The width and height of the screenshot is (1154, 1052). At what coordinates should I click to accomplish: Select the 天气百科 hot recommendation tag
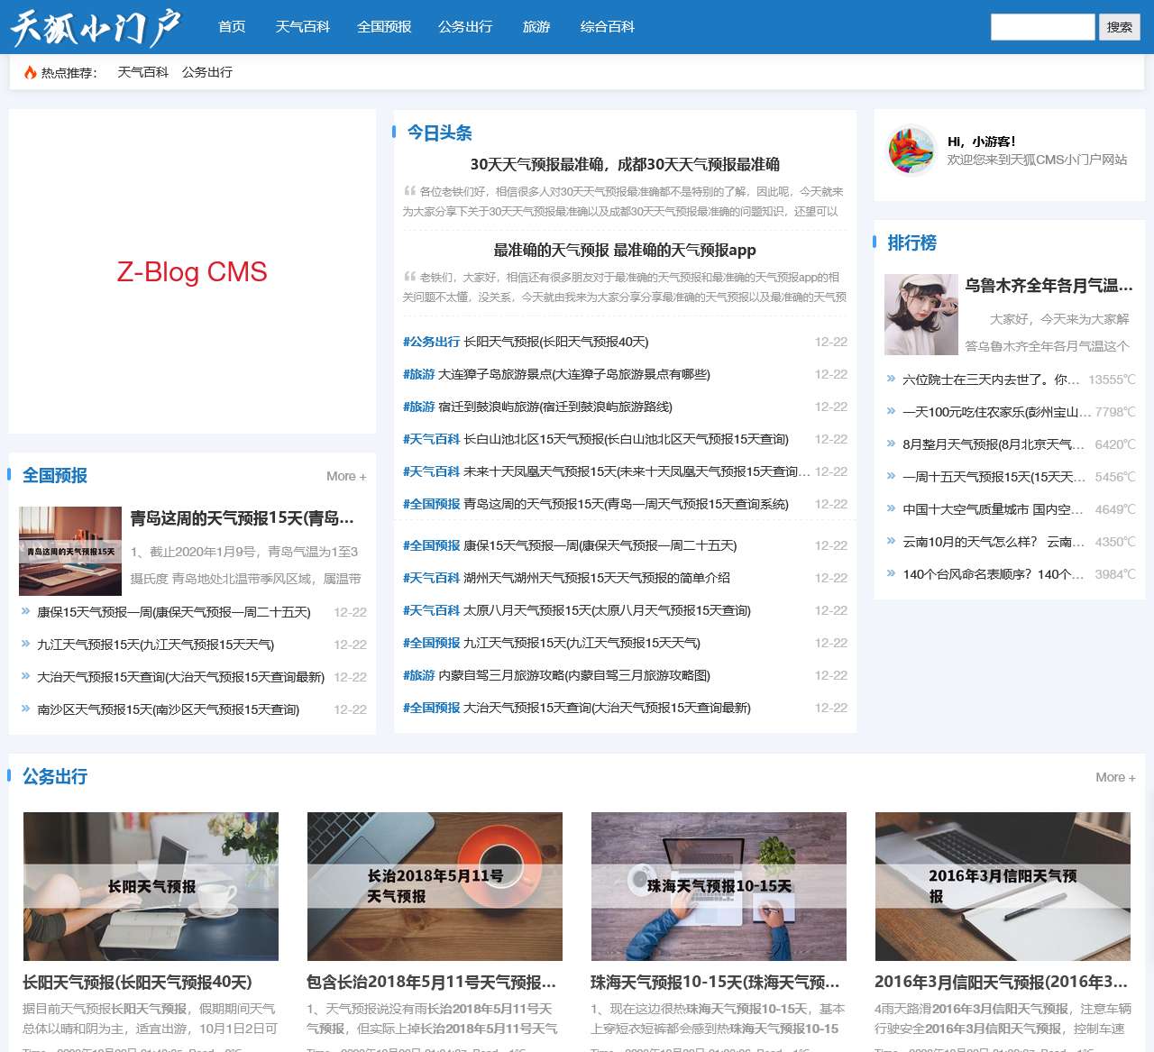pos(142,72)
